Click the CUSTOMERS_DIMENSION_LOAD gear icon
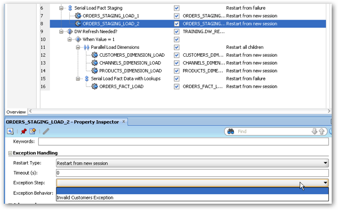This screenshot has width=338, height=210. point(95,55)
